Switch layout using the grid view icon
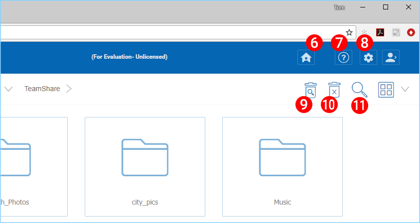420x223 pixels. (386, 90)
